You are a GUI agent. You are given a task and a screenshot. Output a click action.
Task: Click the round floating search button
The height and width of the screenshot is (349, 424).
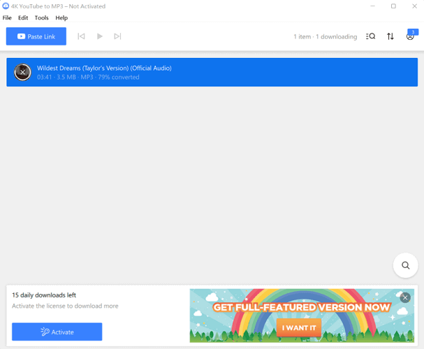click(x=405, y=265)
